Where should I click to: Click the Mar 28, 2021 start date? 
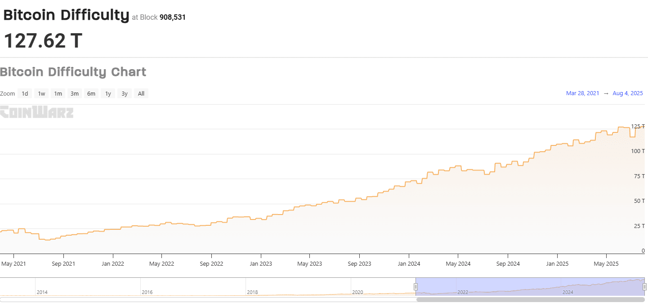pos(583,93)
